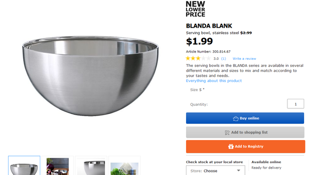Click the fifth gray rating star
310x175 pixels.
click(x=208, y=58)
